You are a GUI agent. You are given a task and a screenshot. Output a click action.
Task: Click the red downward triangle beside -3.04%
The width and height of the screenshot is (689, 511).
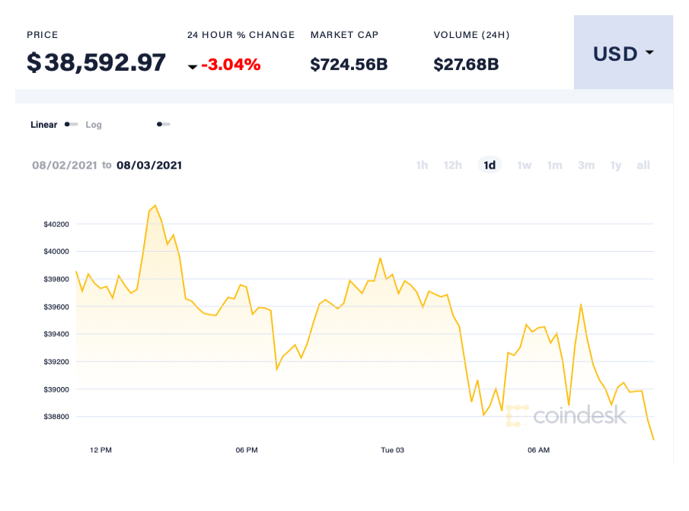[193, 67]
